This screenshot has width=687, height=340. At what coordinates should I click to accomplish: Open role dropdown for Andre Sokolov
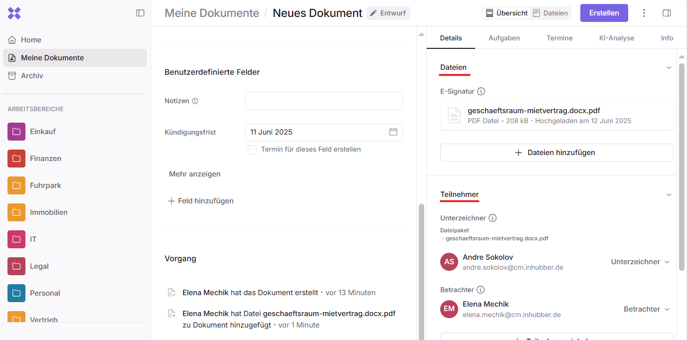pos(640,262)
